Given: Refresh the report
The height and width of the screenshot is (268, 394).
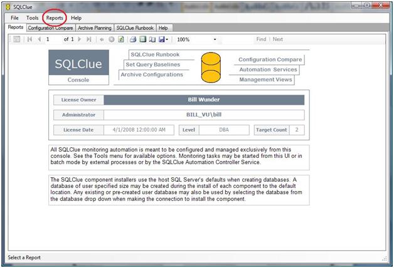Looking at the screenshot, I should click(121, 39).
